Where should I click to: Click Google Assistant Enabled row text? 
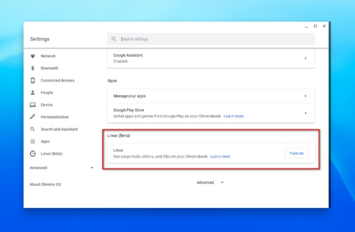pyautogui.click(x=128, y=58)
